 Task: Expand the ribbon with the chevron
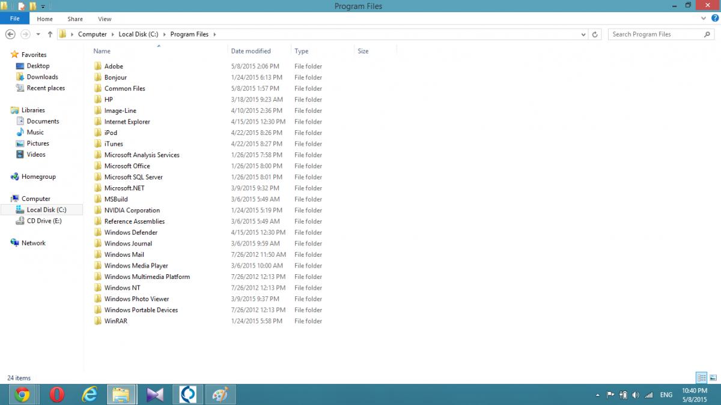pyautogui.click(x=705, y=19)
